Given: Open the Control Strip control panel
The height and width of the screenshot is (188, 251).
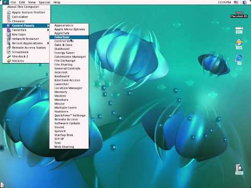Looking at the screenshot, I should tap(69, 41).
